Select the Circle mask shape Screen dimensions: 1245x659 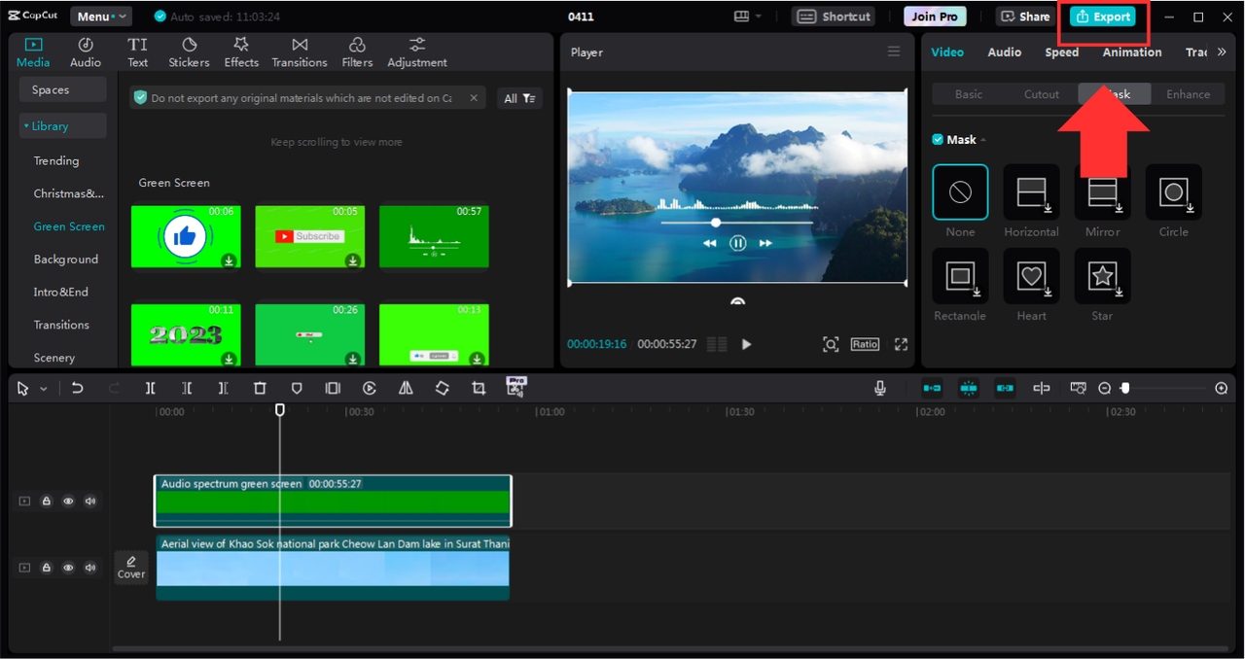pyautogui.click(x=1174, y=191)
